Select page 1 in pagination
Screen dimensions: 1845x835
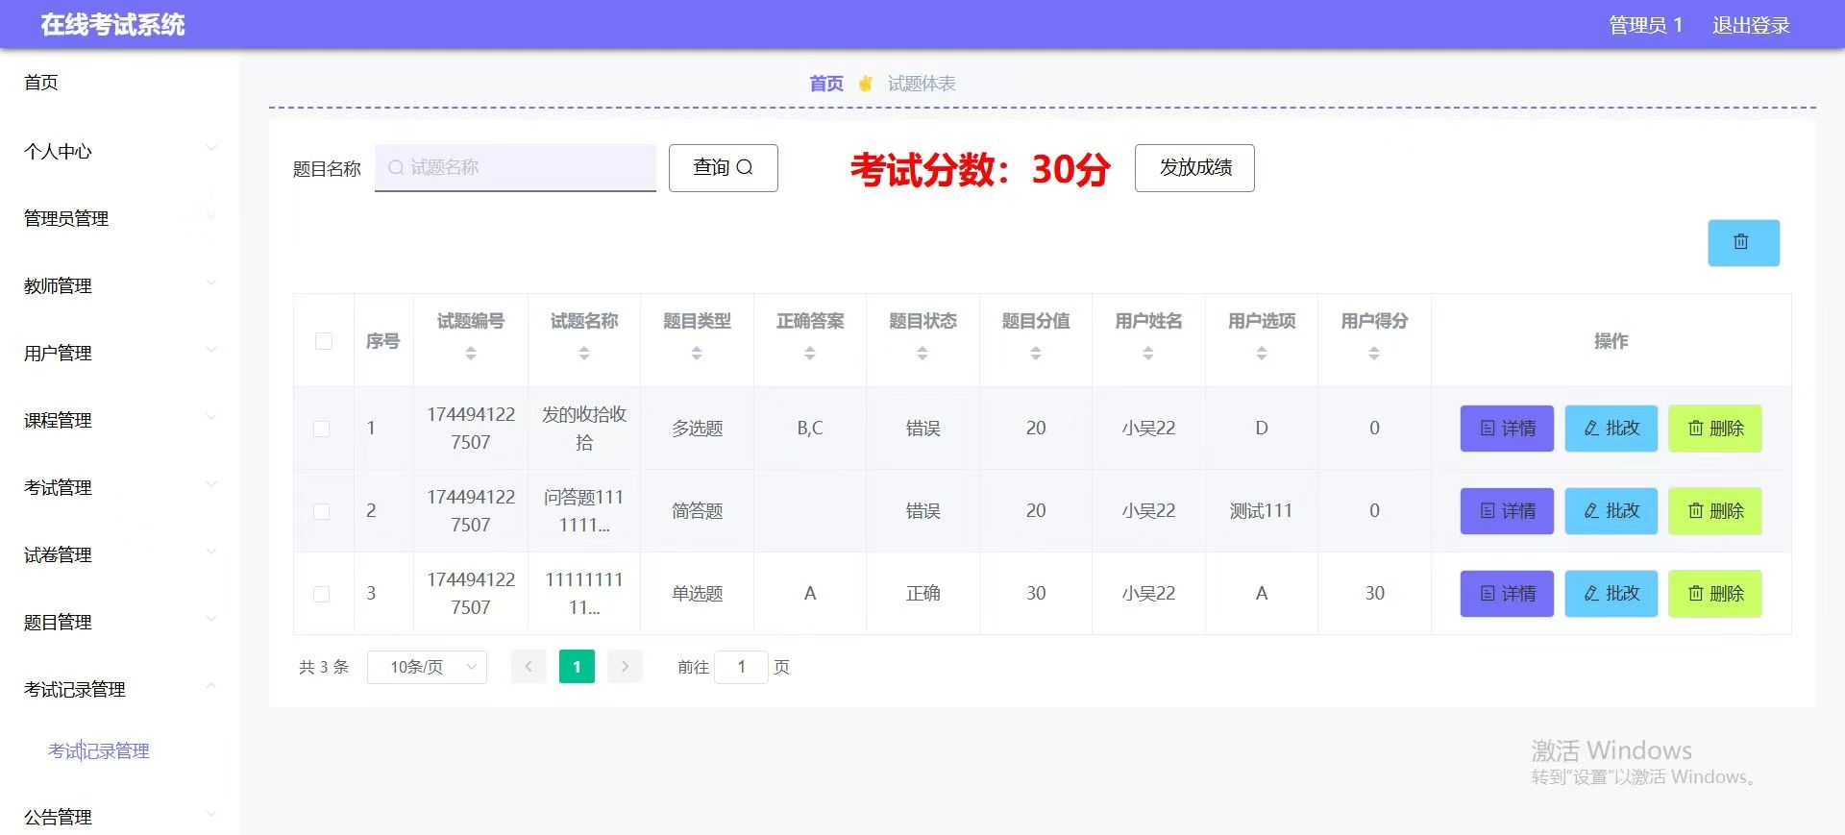577,666
